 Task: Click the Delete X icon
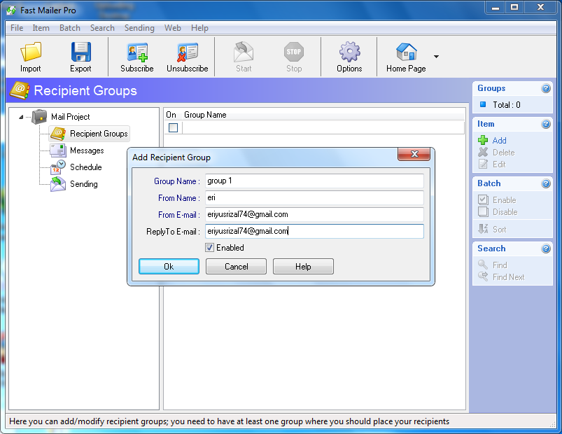483,152
